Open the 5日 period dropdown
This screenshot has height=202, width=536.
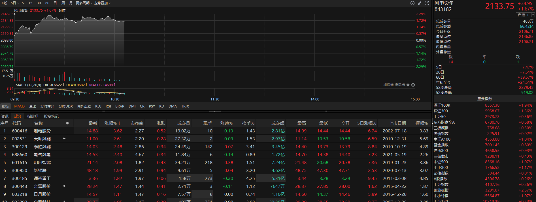click(15, 3)
